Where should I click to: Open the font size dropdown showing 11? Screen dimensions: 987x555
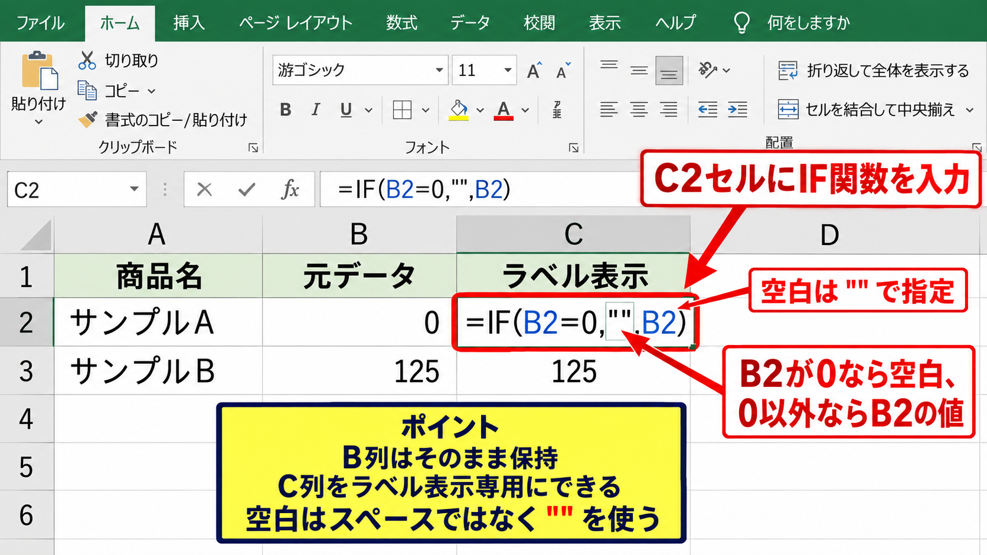[508, 70]
